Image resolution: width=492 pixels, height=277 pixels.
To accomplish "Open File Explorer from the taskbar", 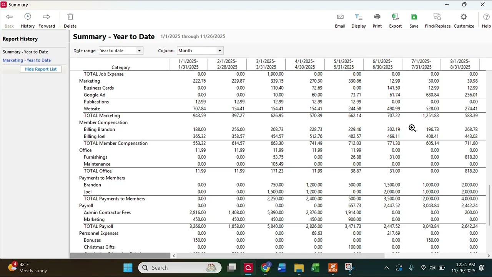I will 299,268.
